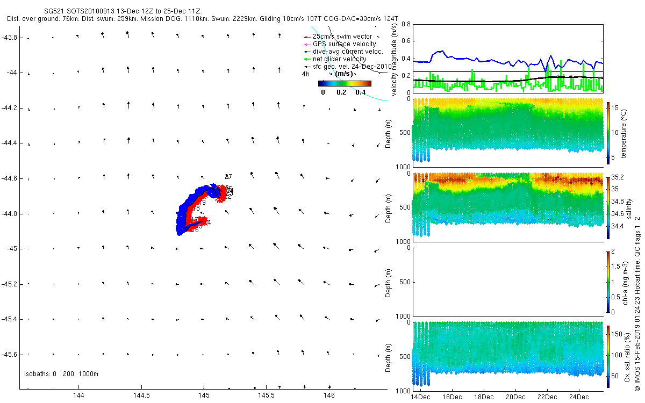Click the "4h" label beside the legend
This screenshot has width=645, height=403.
click(306, 74)
